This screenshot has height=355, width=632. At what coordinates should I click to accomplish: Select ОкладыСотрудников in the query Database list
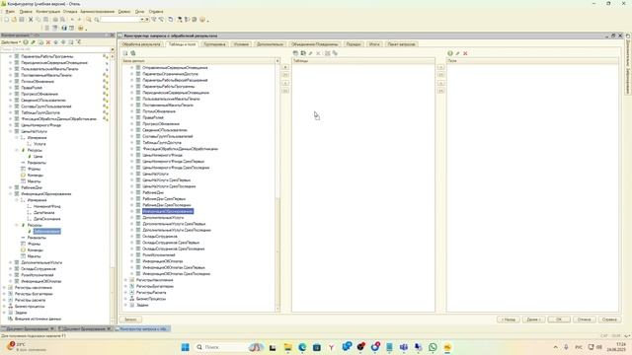(x=160, y=237)
